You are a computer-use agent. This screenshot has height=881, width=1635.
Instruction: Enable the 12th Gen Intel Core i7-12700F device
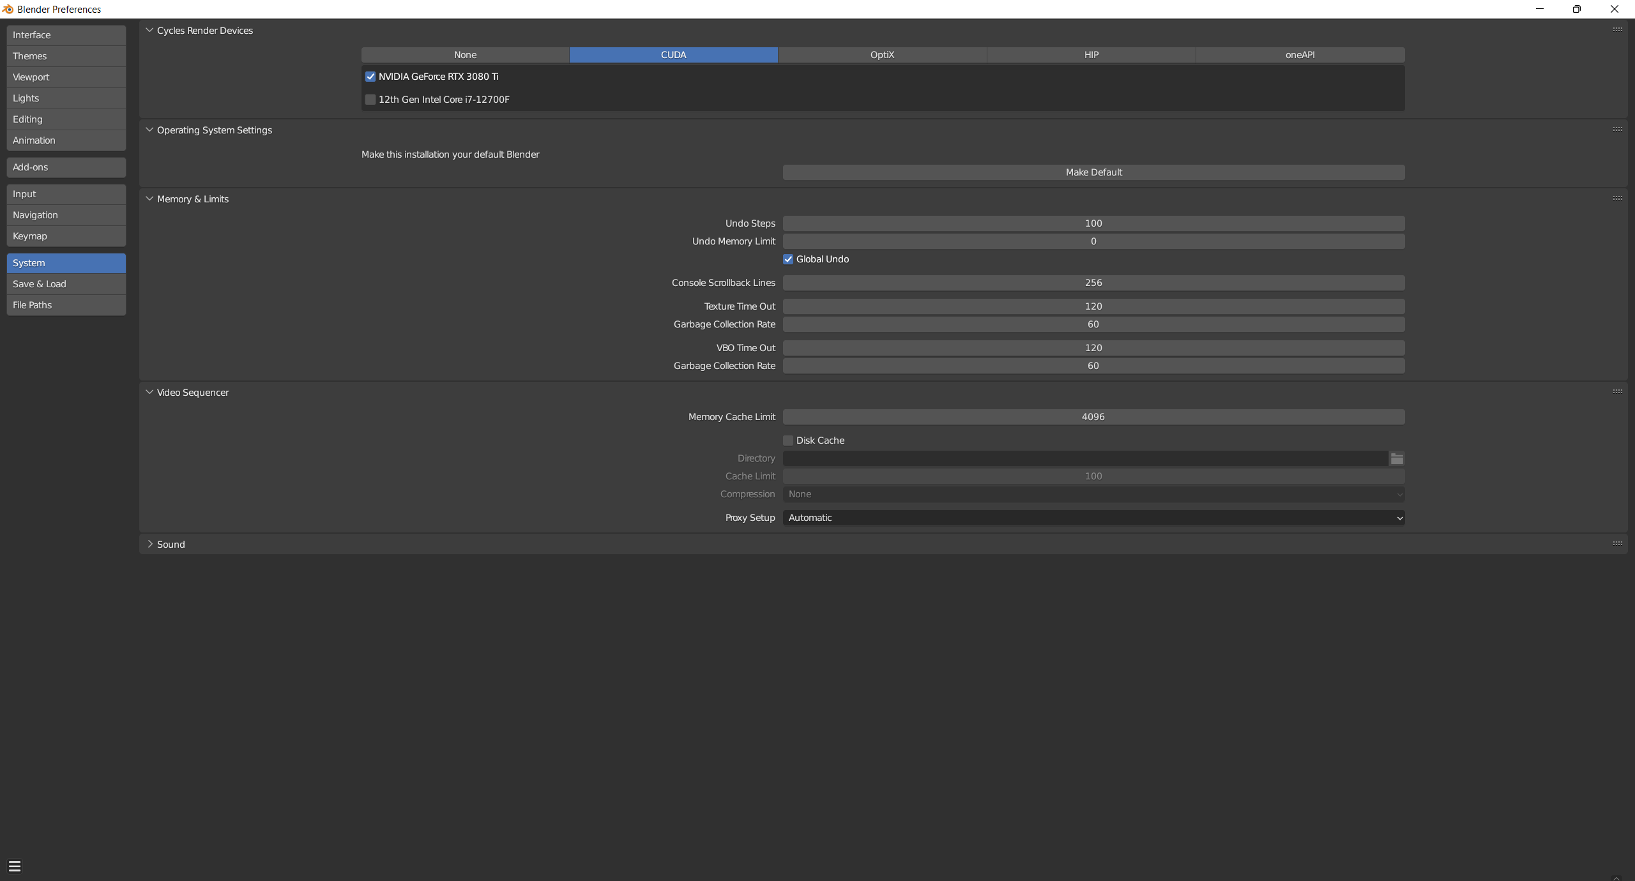point(370,100)
